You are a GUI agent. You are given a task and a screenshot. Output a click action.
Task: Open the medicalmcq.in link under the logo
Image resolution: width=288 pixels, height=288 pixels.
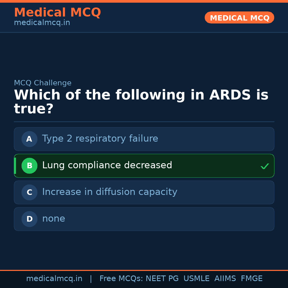[42, 22]
